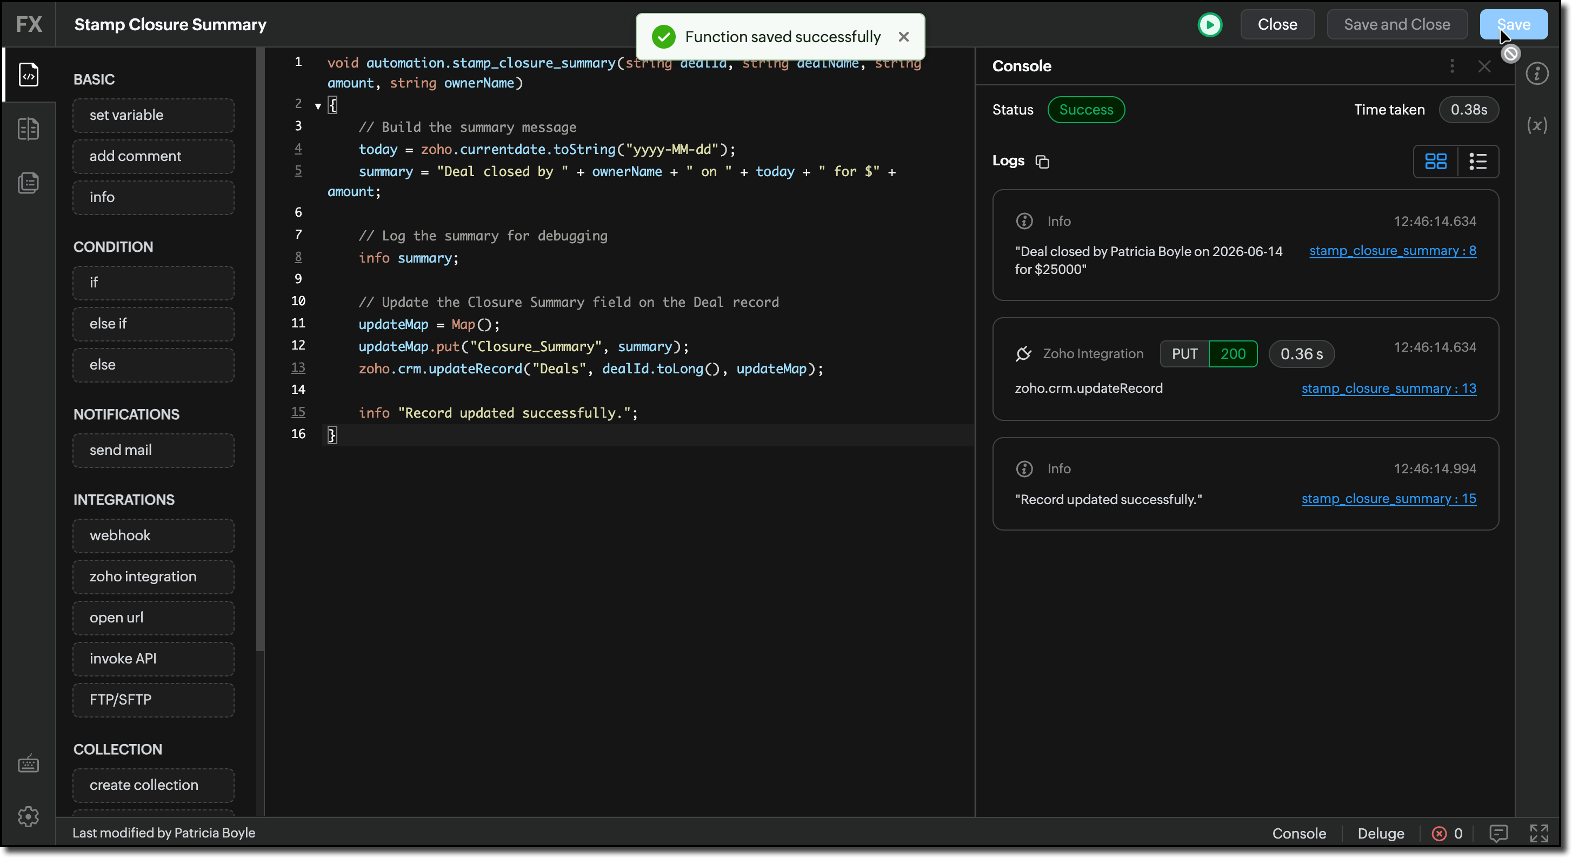This screenshot has width=1572, height=858.
Task: Toggle fullscreen with the expand arrows icon
Action: [1538, 833]
